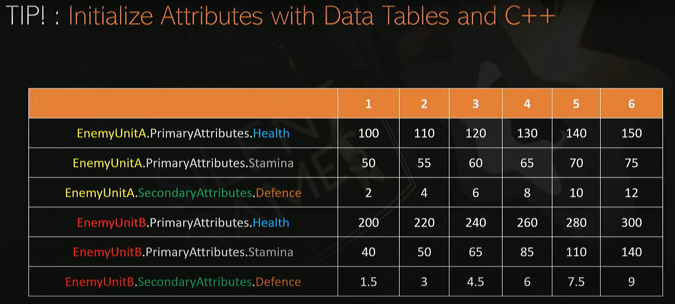The height and width of the screenshot is (304, 675).
Task: Select the EnemyUnitA.PrimaryAttributes.Stamina row label
Action: click(183, 163)
